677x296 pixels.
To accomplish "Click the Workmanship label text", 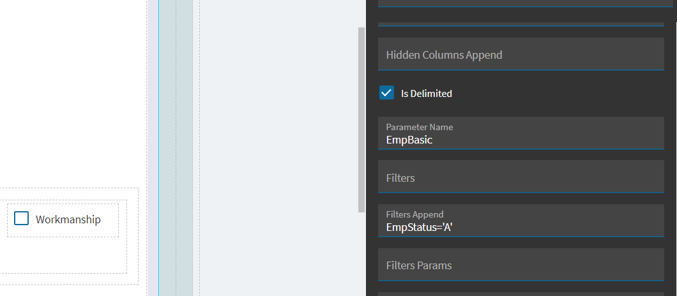I will coord(68,219).
